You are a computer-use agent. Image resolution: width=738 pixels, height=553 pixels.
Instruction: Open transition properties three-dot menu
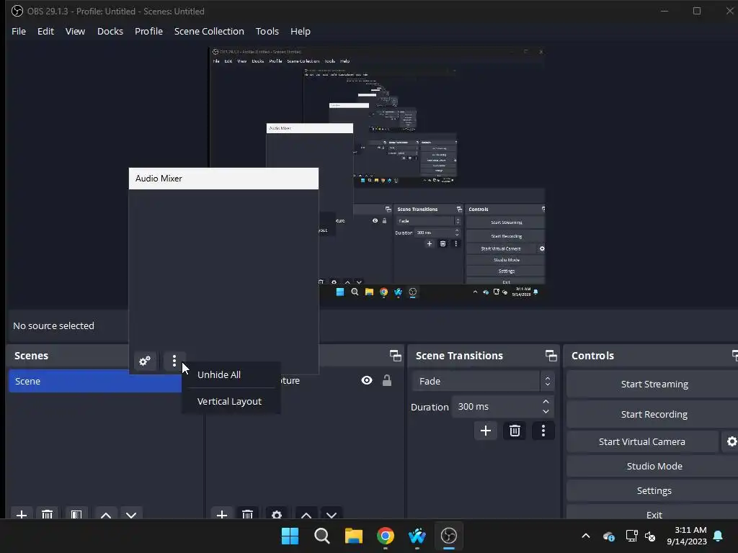tap(543, 431)
